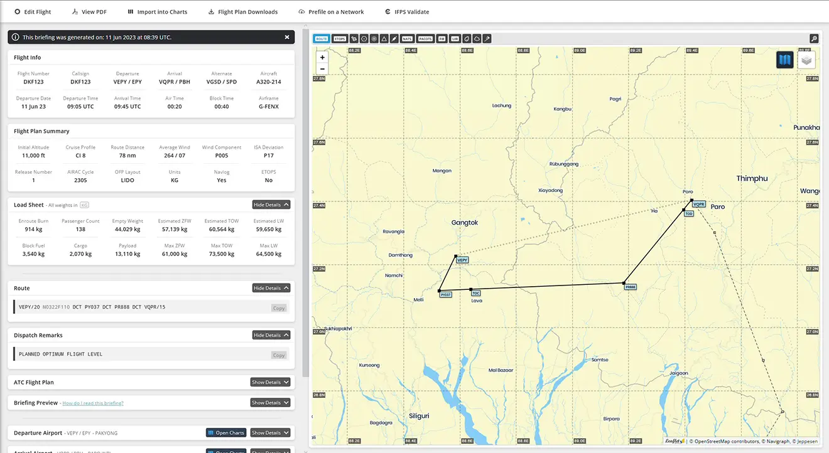The image size is (829, 453).
Task: Click the leaf-shaped overlay icon after UIR
Action: (x=467, y=38)
